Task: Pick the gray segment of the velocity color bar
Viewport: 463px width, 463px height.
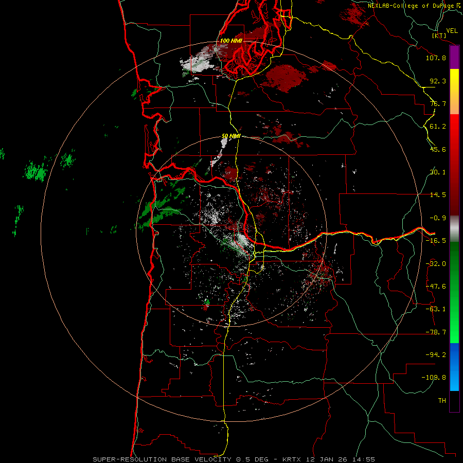Action: click(454, 229)
